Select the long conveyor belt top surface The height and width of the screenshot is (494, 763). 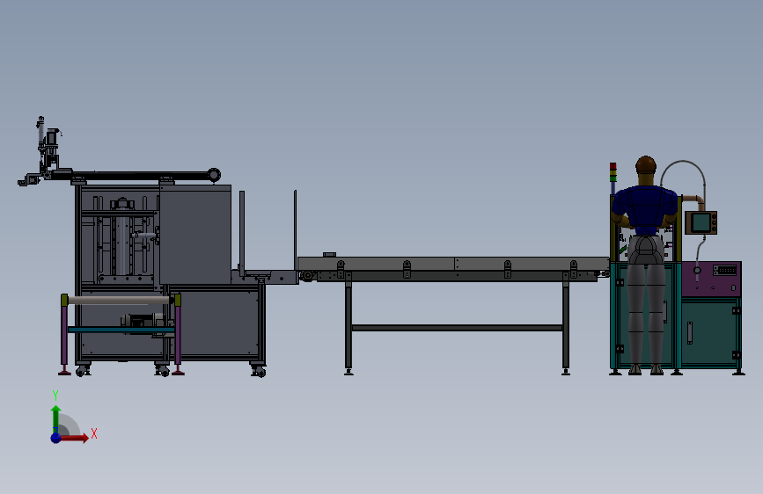click(452, 264)
